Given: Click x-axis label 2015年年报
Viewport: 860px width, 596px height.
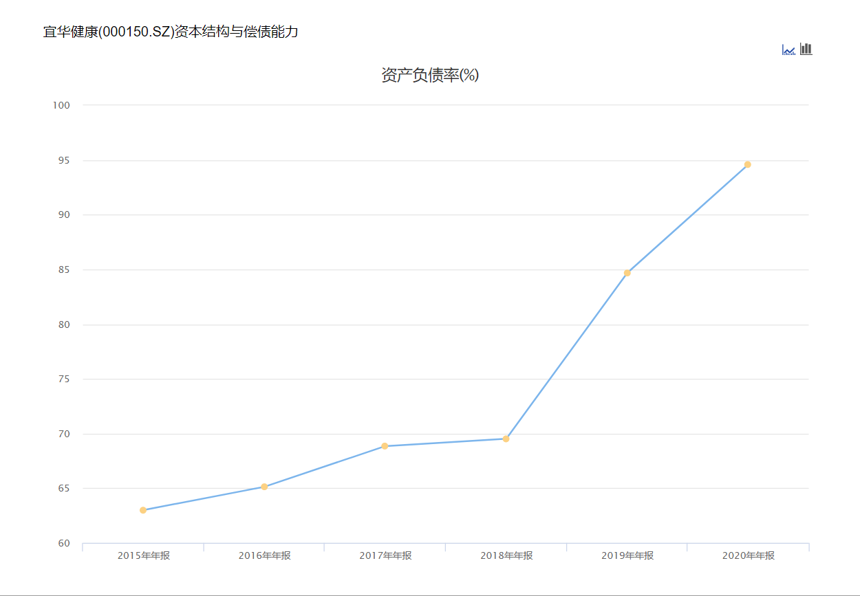Looking at the screenshot, I should click(x=143, y=555).
